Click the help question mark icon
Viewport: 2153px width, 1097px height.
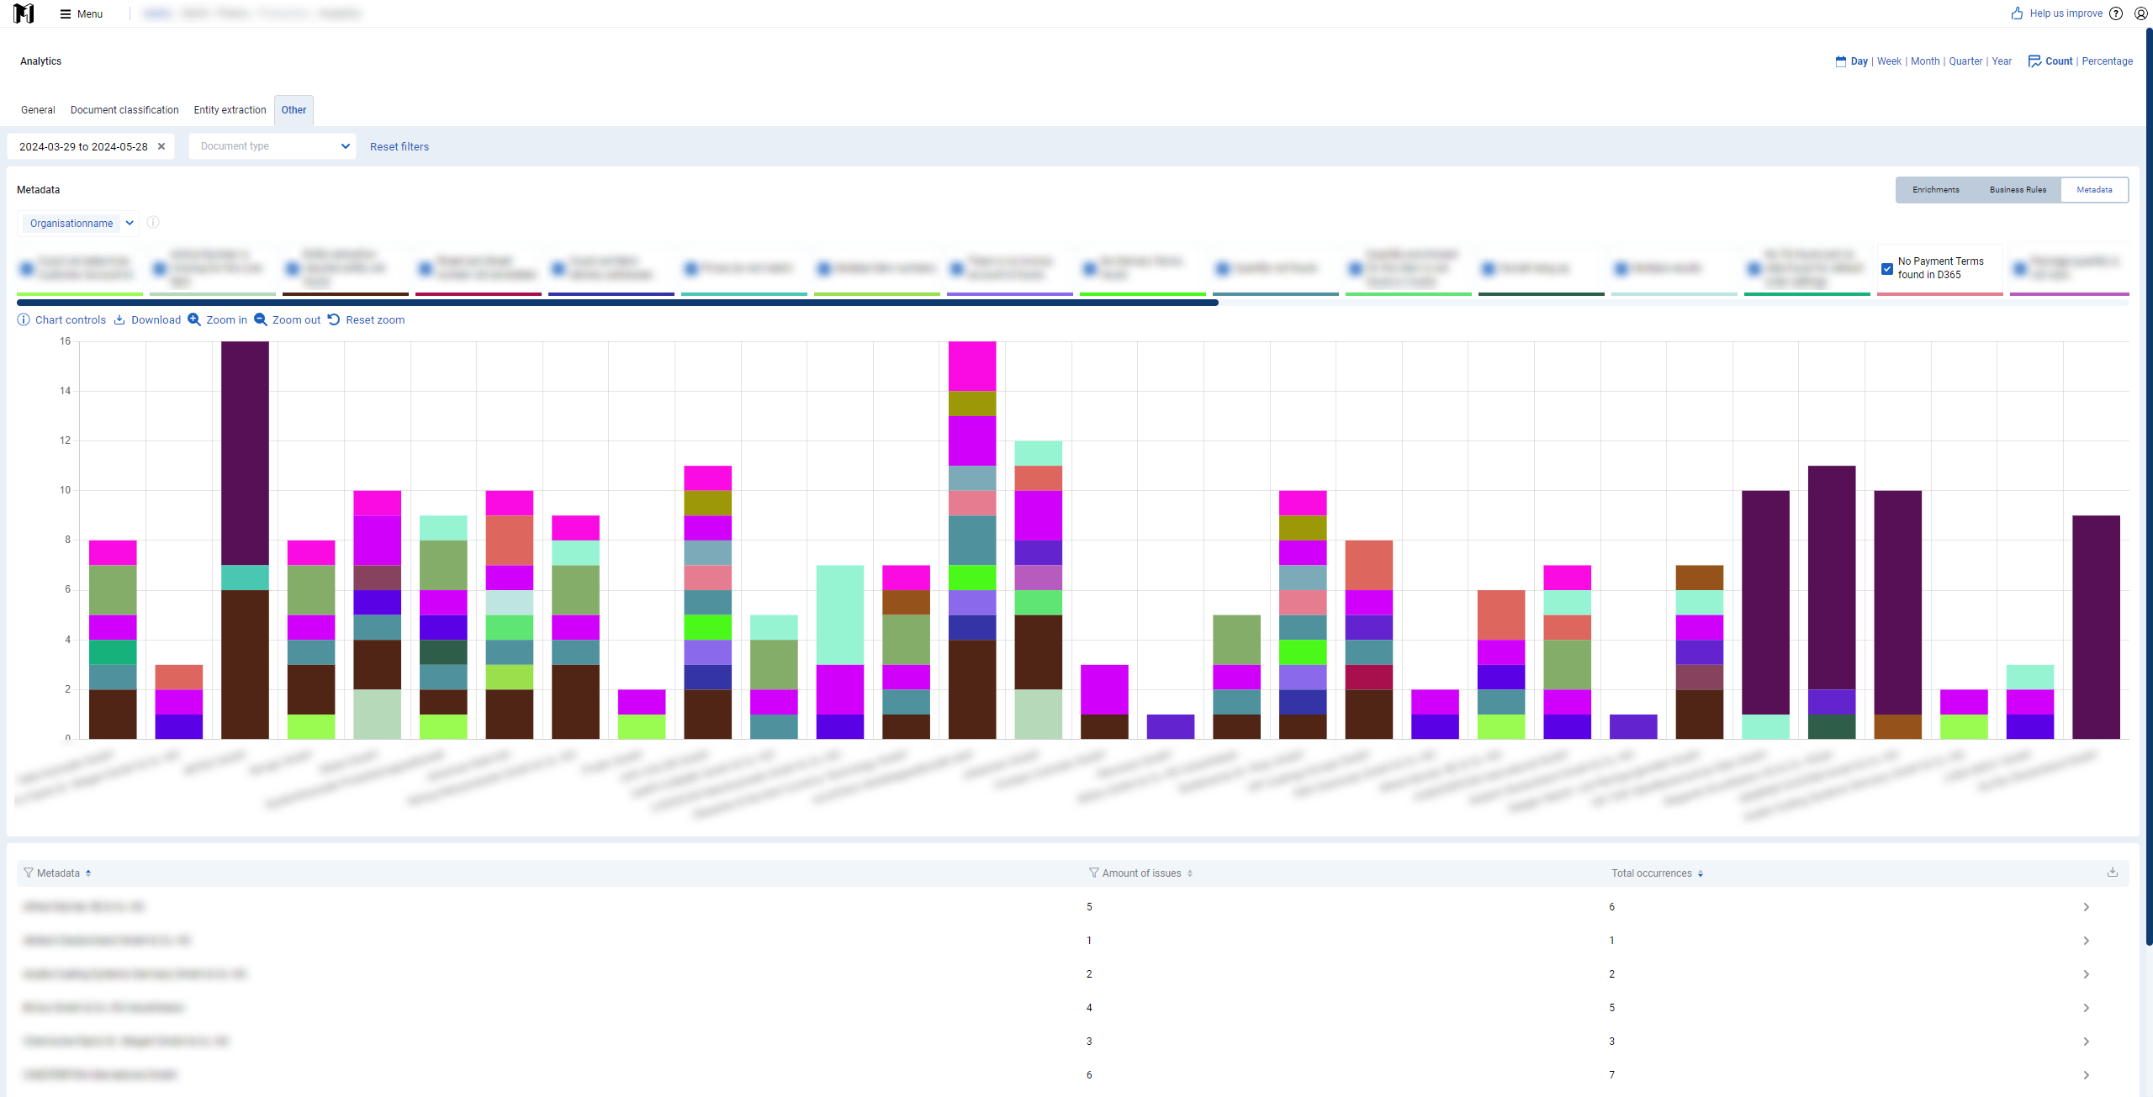[2116, 13]
